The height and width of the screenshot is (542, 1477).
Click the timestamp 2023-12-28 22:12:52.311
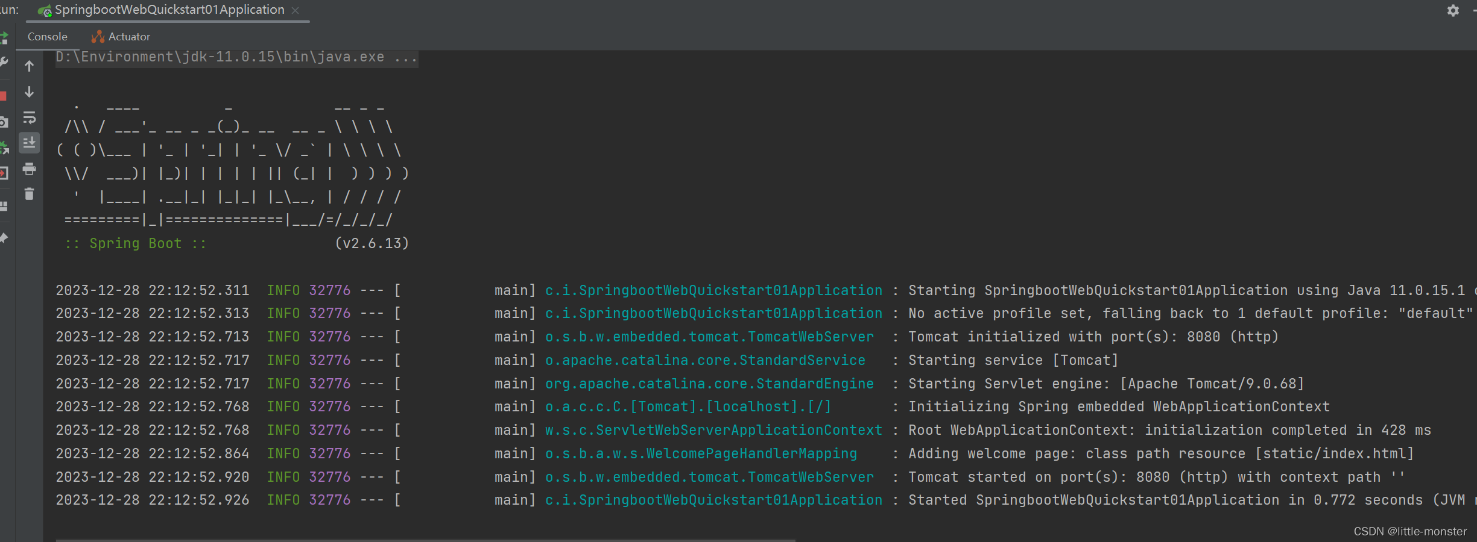pos(153,290)
